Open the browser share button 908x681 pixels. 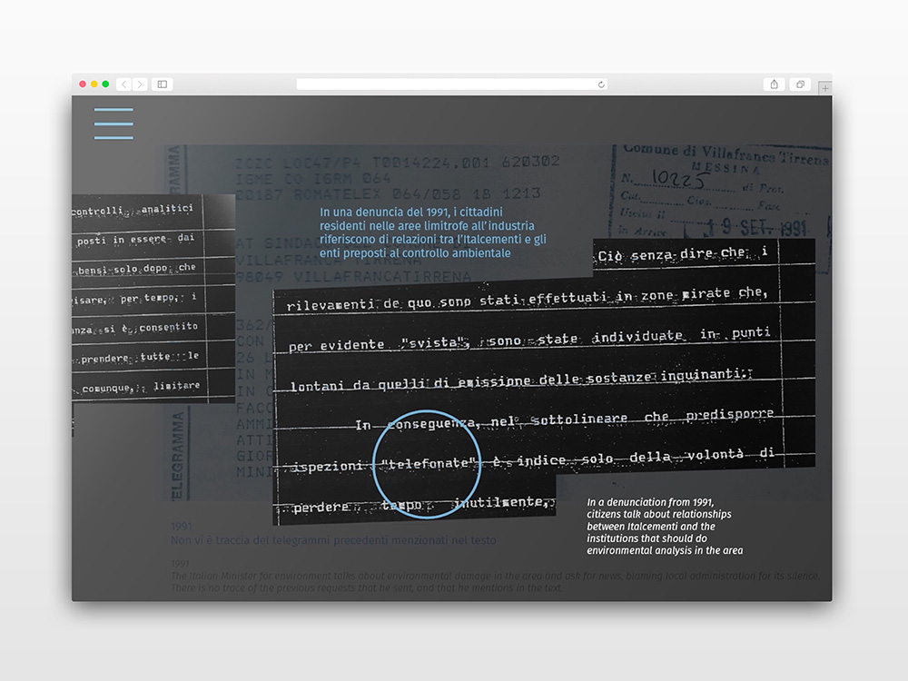pos(775,84)
